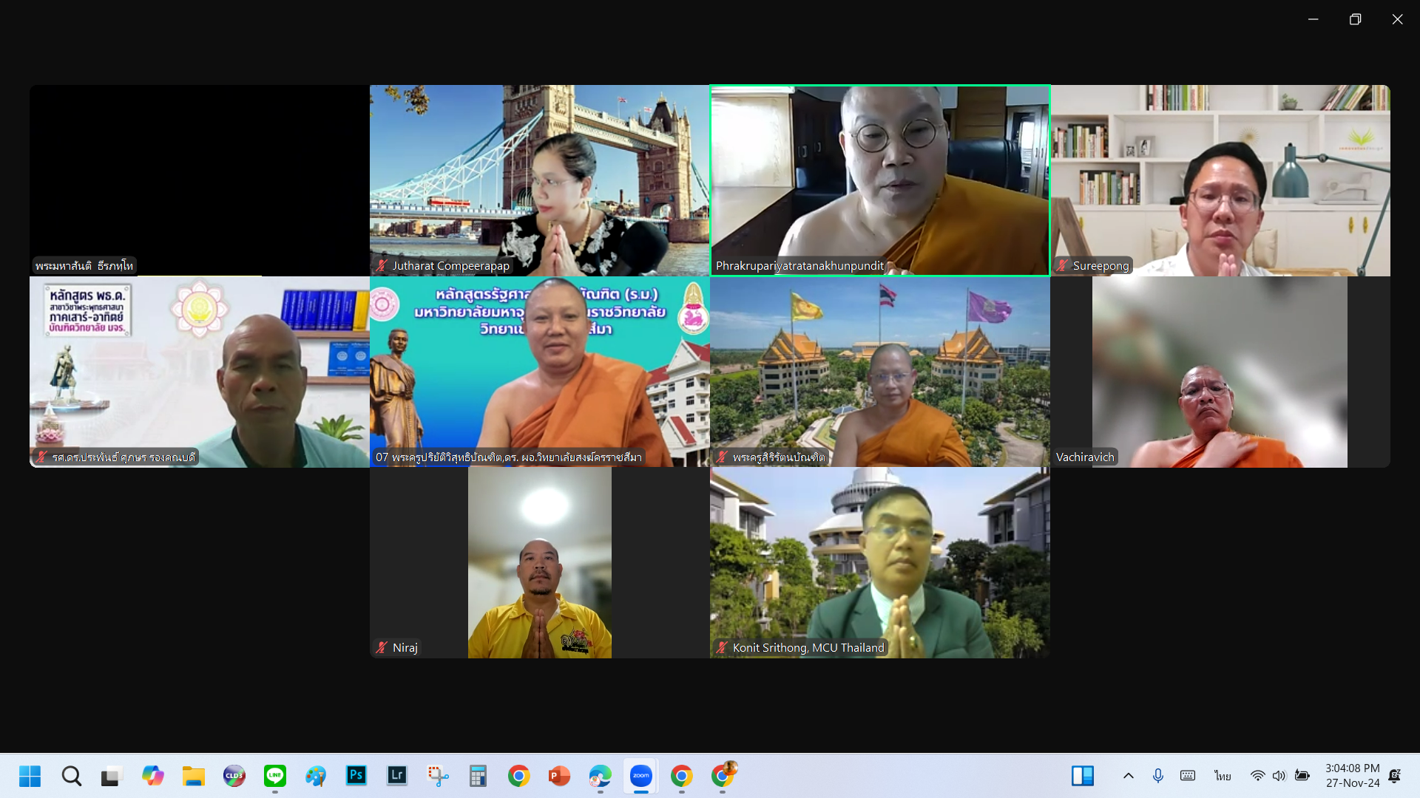The width and height of the screenshot is (1420, 798).
Task: Open the clock and date flyout
Action: 1352,776
